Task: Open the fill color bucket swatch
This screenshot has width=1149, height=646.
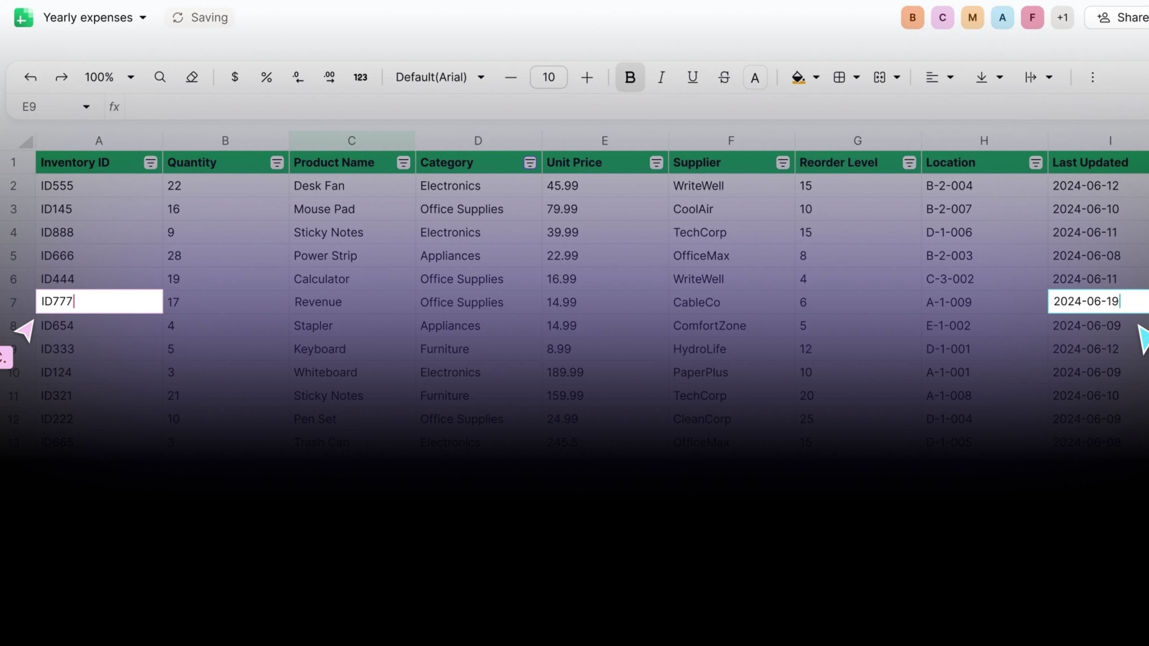Action: [798, 77]
